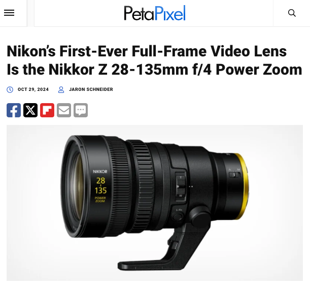Click the front glass element of lens

click(x=76, y=187)
